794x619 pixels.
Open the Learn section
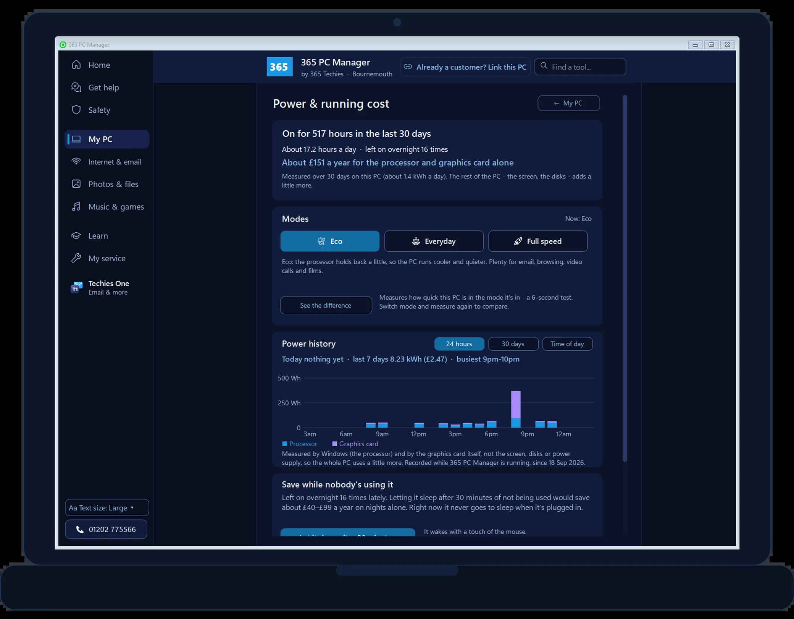click(x=107, y=236)
